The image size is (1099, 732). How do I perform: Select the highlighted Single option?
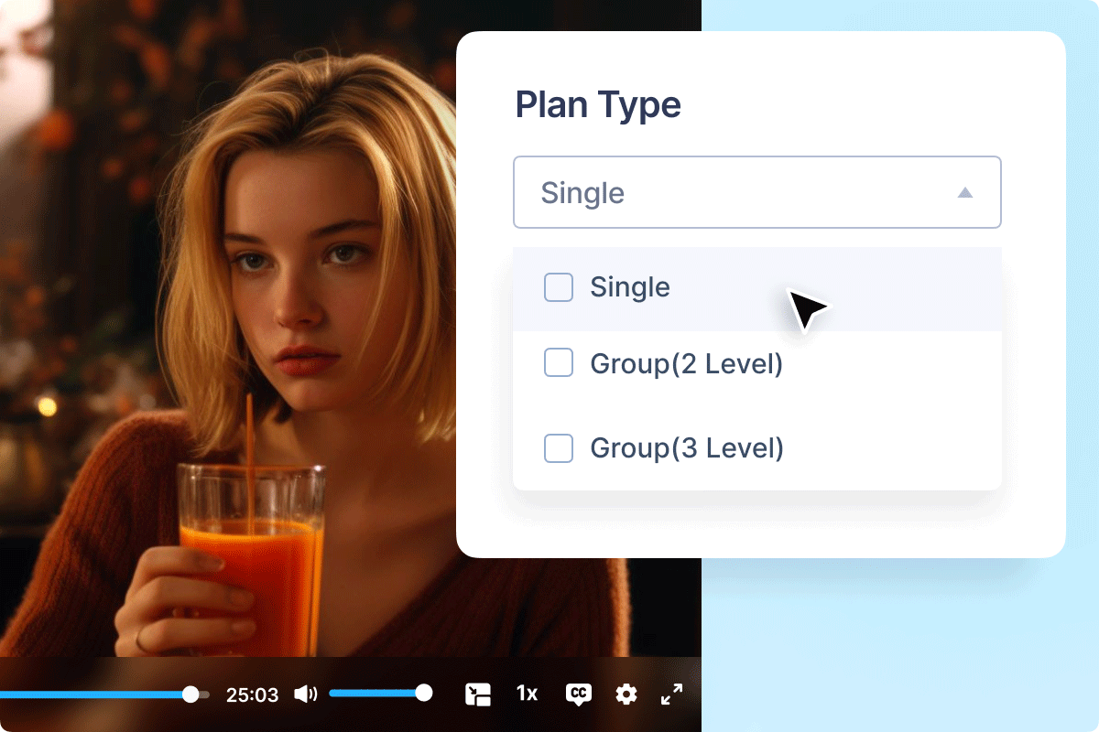tap(631, 287)
